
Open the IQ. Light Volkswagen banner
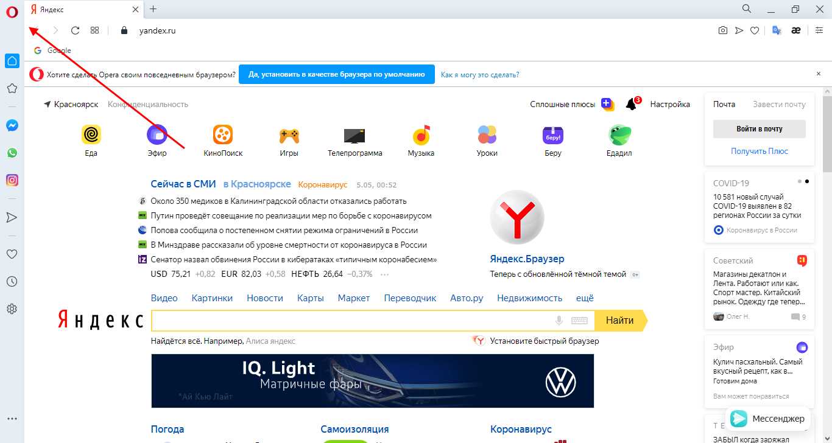(x=372, y=381)
